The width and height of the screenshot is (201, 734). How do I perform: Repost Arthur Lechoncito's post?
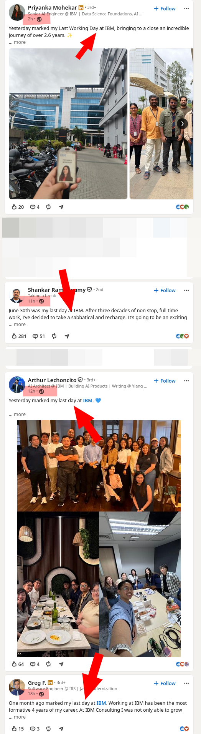pos(48,664)
